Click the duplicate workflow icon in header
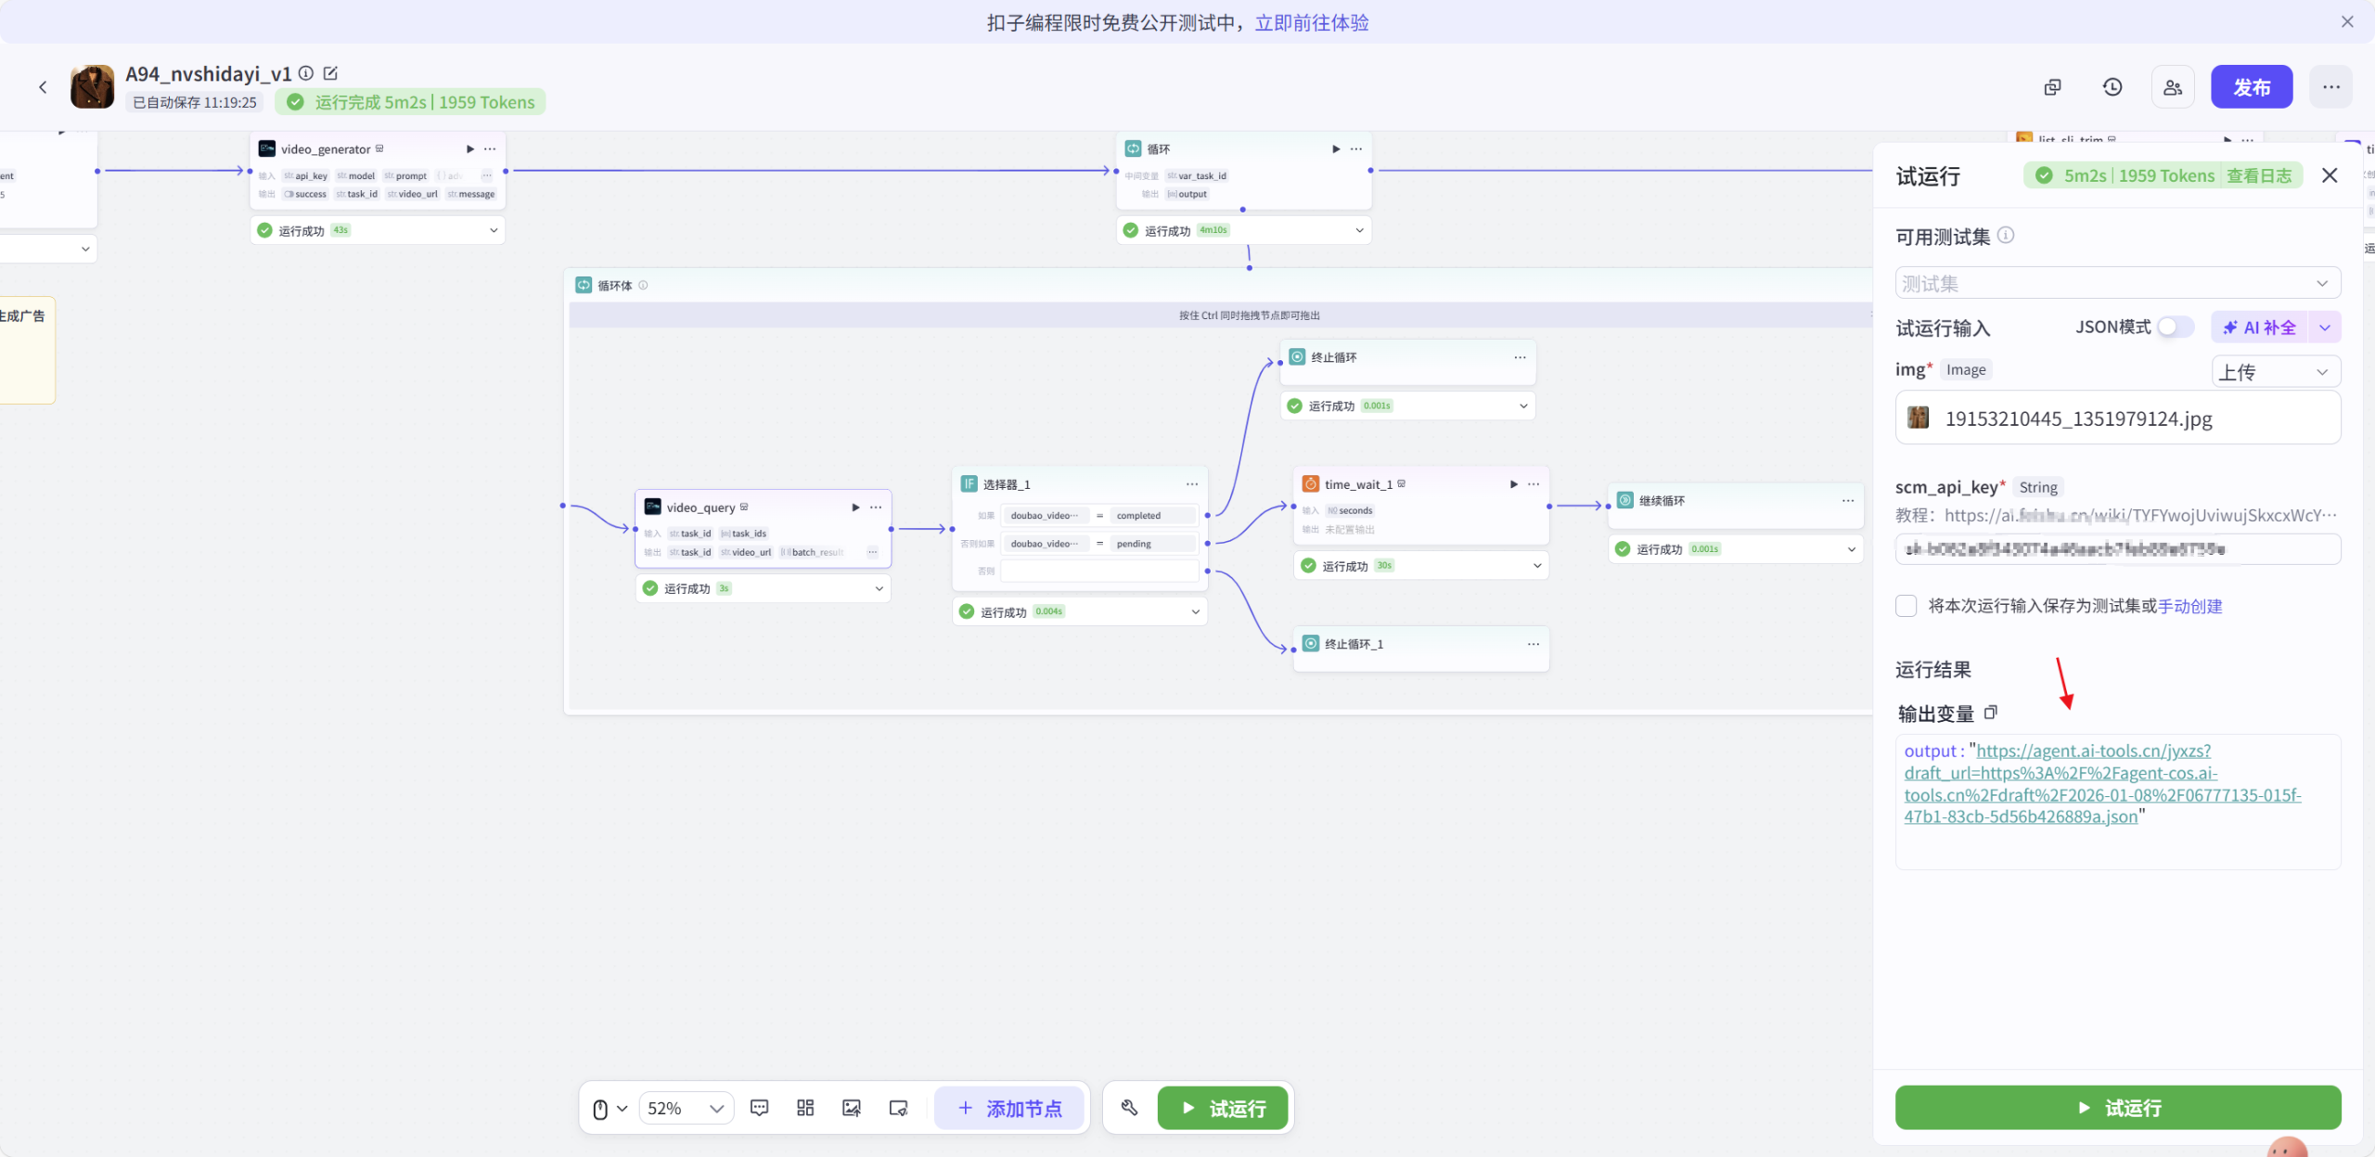2375x1157 pixels. click(x=2052, y=87)
